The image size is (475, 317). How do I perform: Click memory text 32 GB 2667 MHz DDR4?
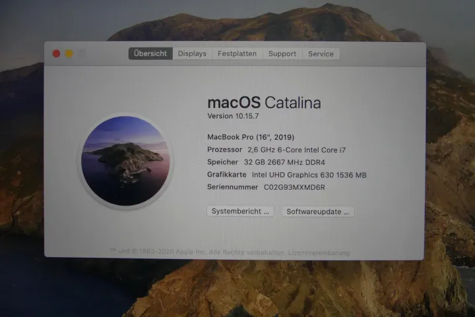[284, 162]
